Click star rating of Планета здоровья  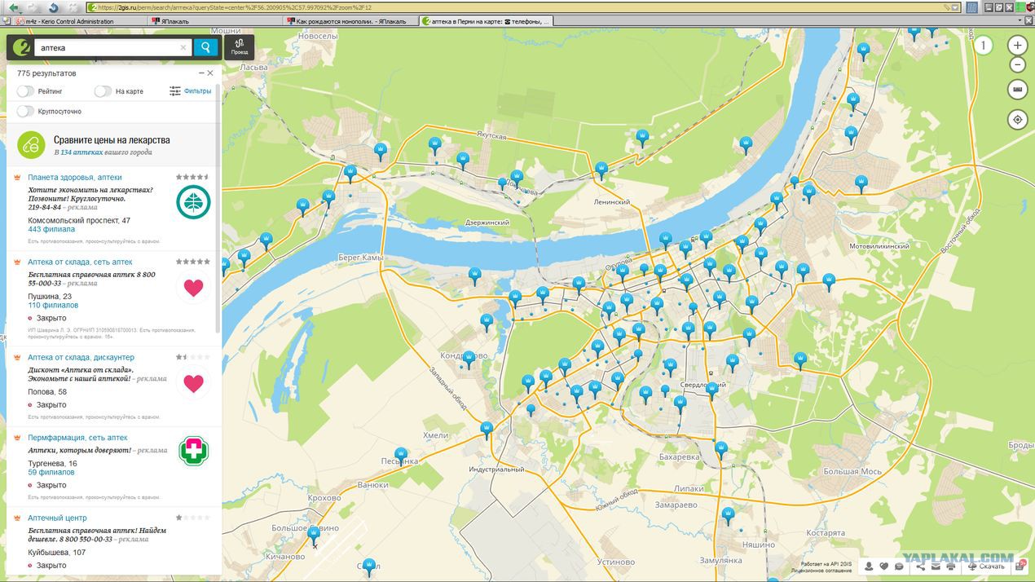coord(192,176)
